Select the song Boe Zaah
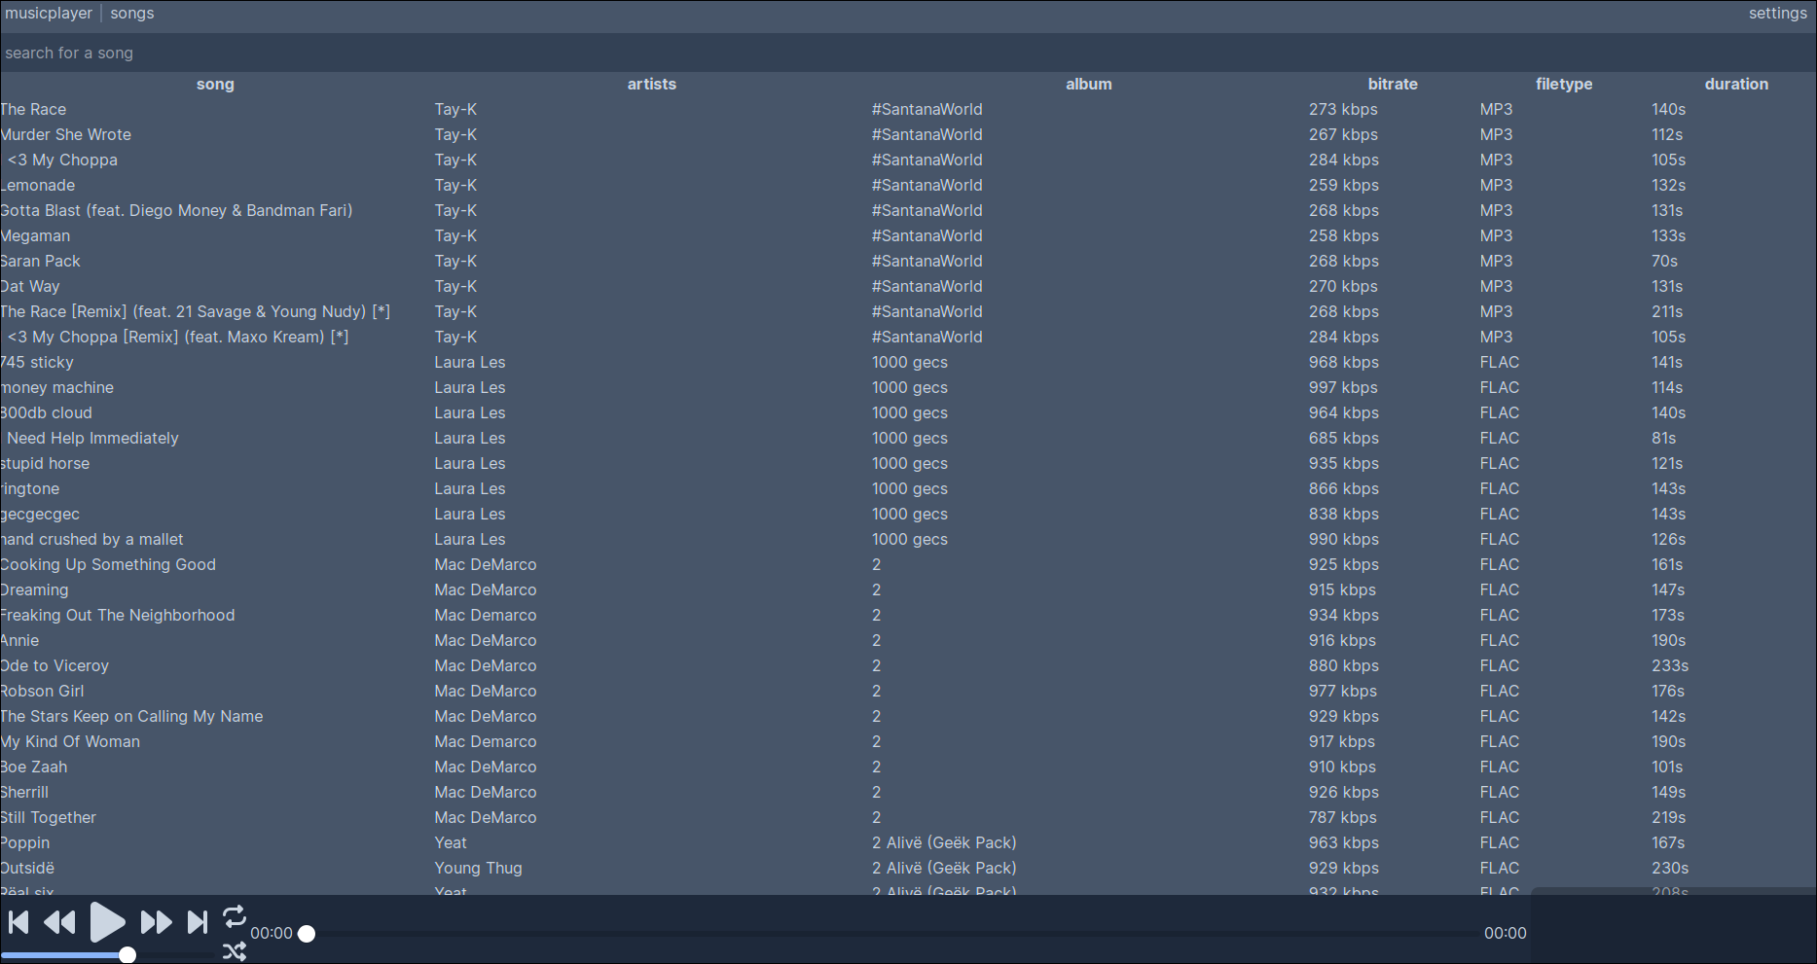This screenshot has height=964, width=1817. coord(34,768)
